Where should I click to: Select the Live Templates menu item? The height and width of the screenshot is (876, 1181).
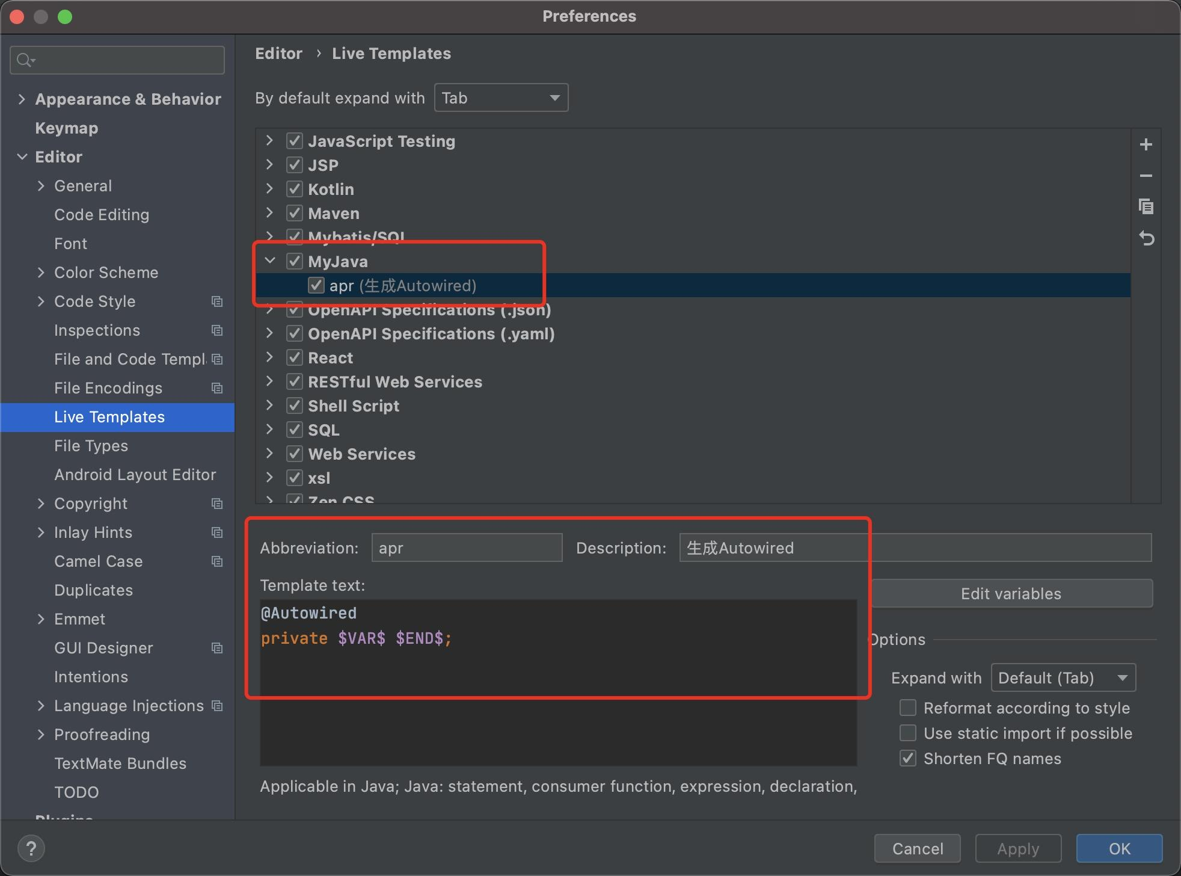(x=109, y=417)
